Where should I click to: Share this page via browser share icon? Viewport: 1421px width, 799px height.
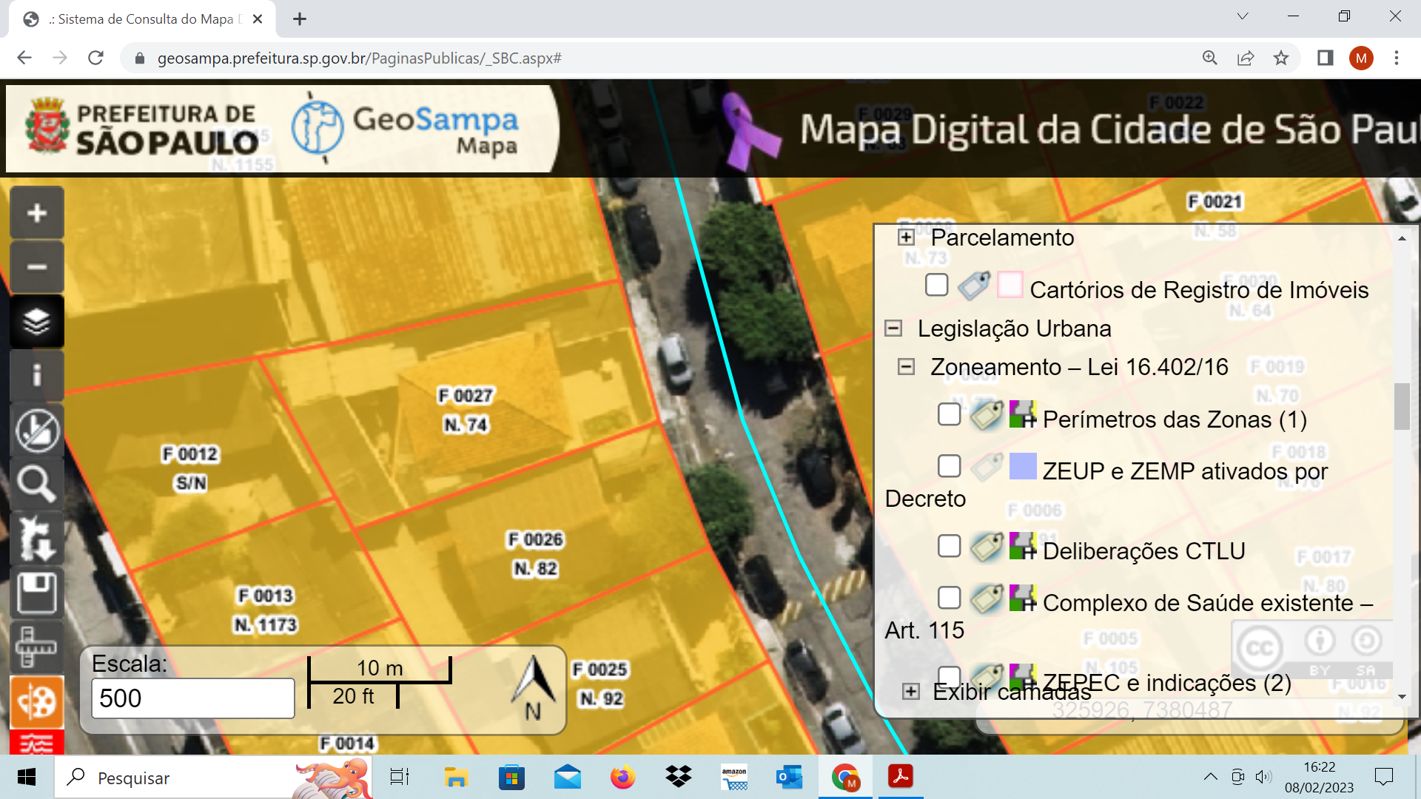click(x=1246, y=58)
